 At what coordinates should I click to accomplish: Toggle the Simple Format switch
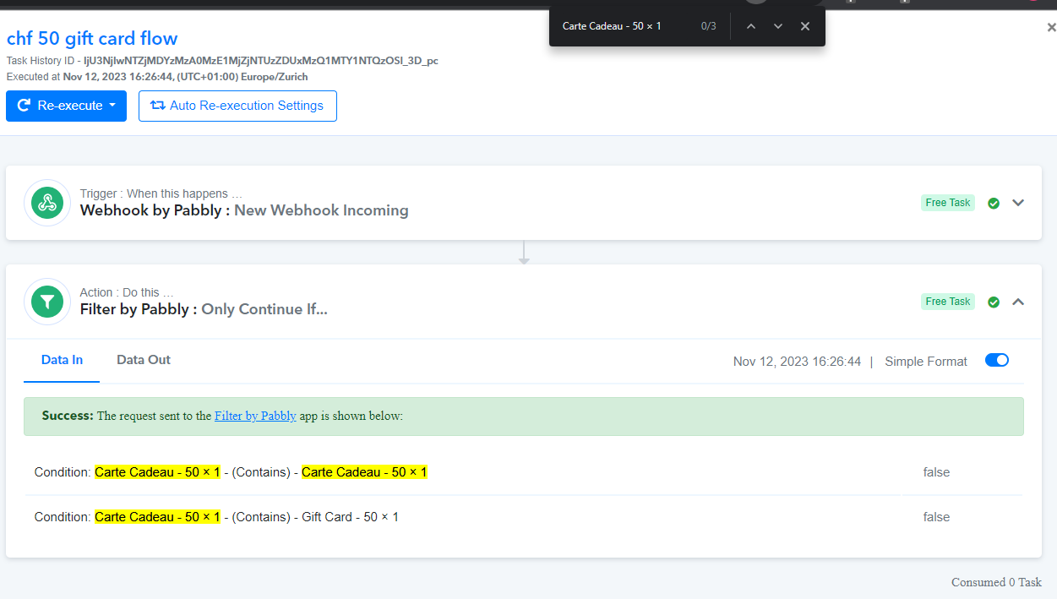[x=997, y=360]
